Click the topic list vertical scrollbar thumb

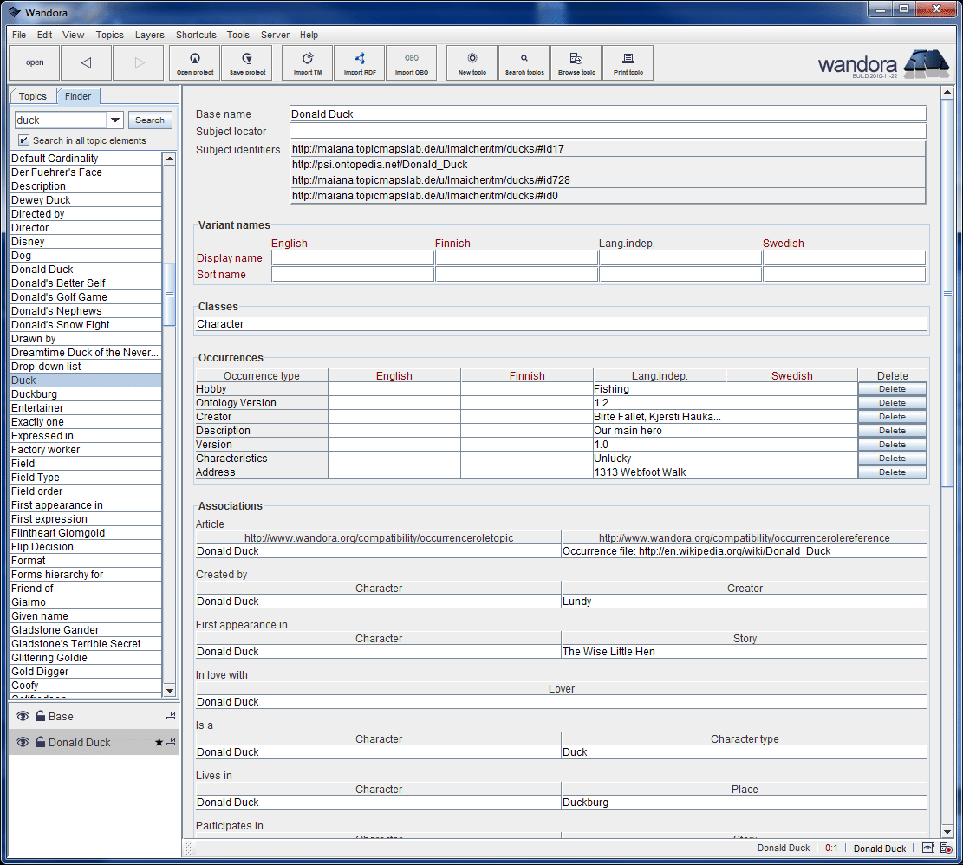tap(170, 294)
